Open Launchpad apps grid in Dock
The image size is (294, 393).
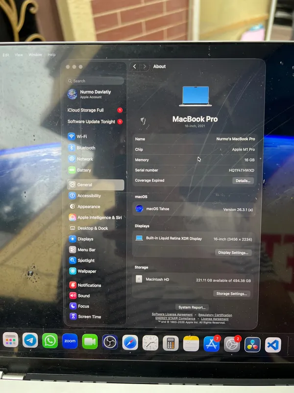pos(10,340)
